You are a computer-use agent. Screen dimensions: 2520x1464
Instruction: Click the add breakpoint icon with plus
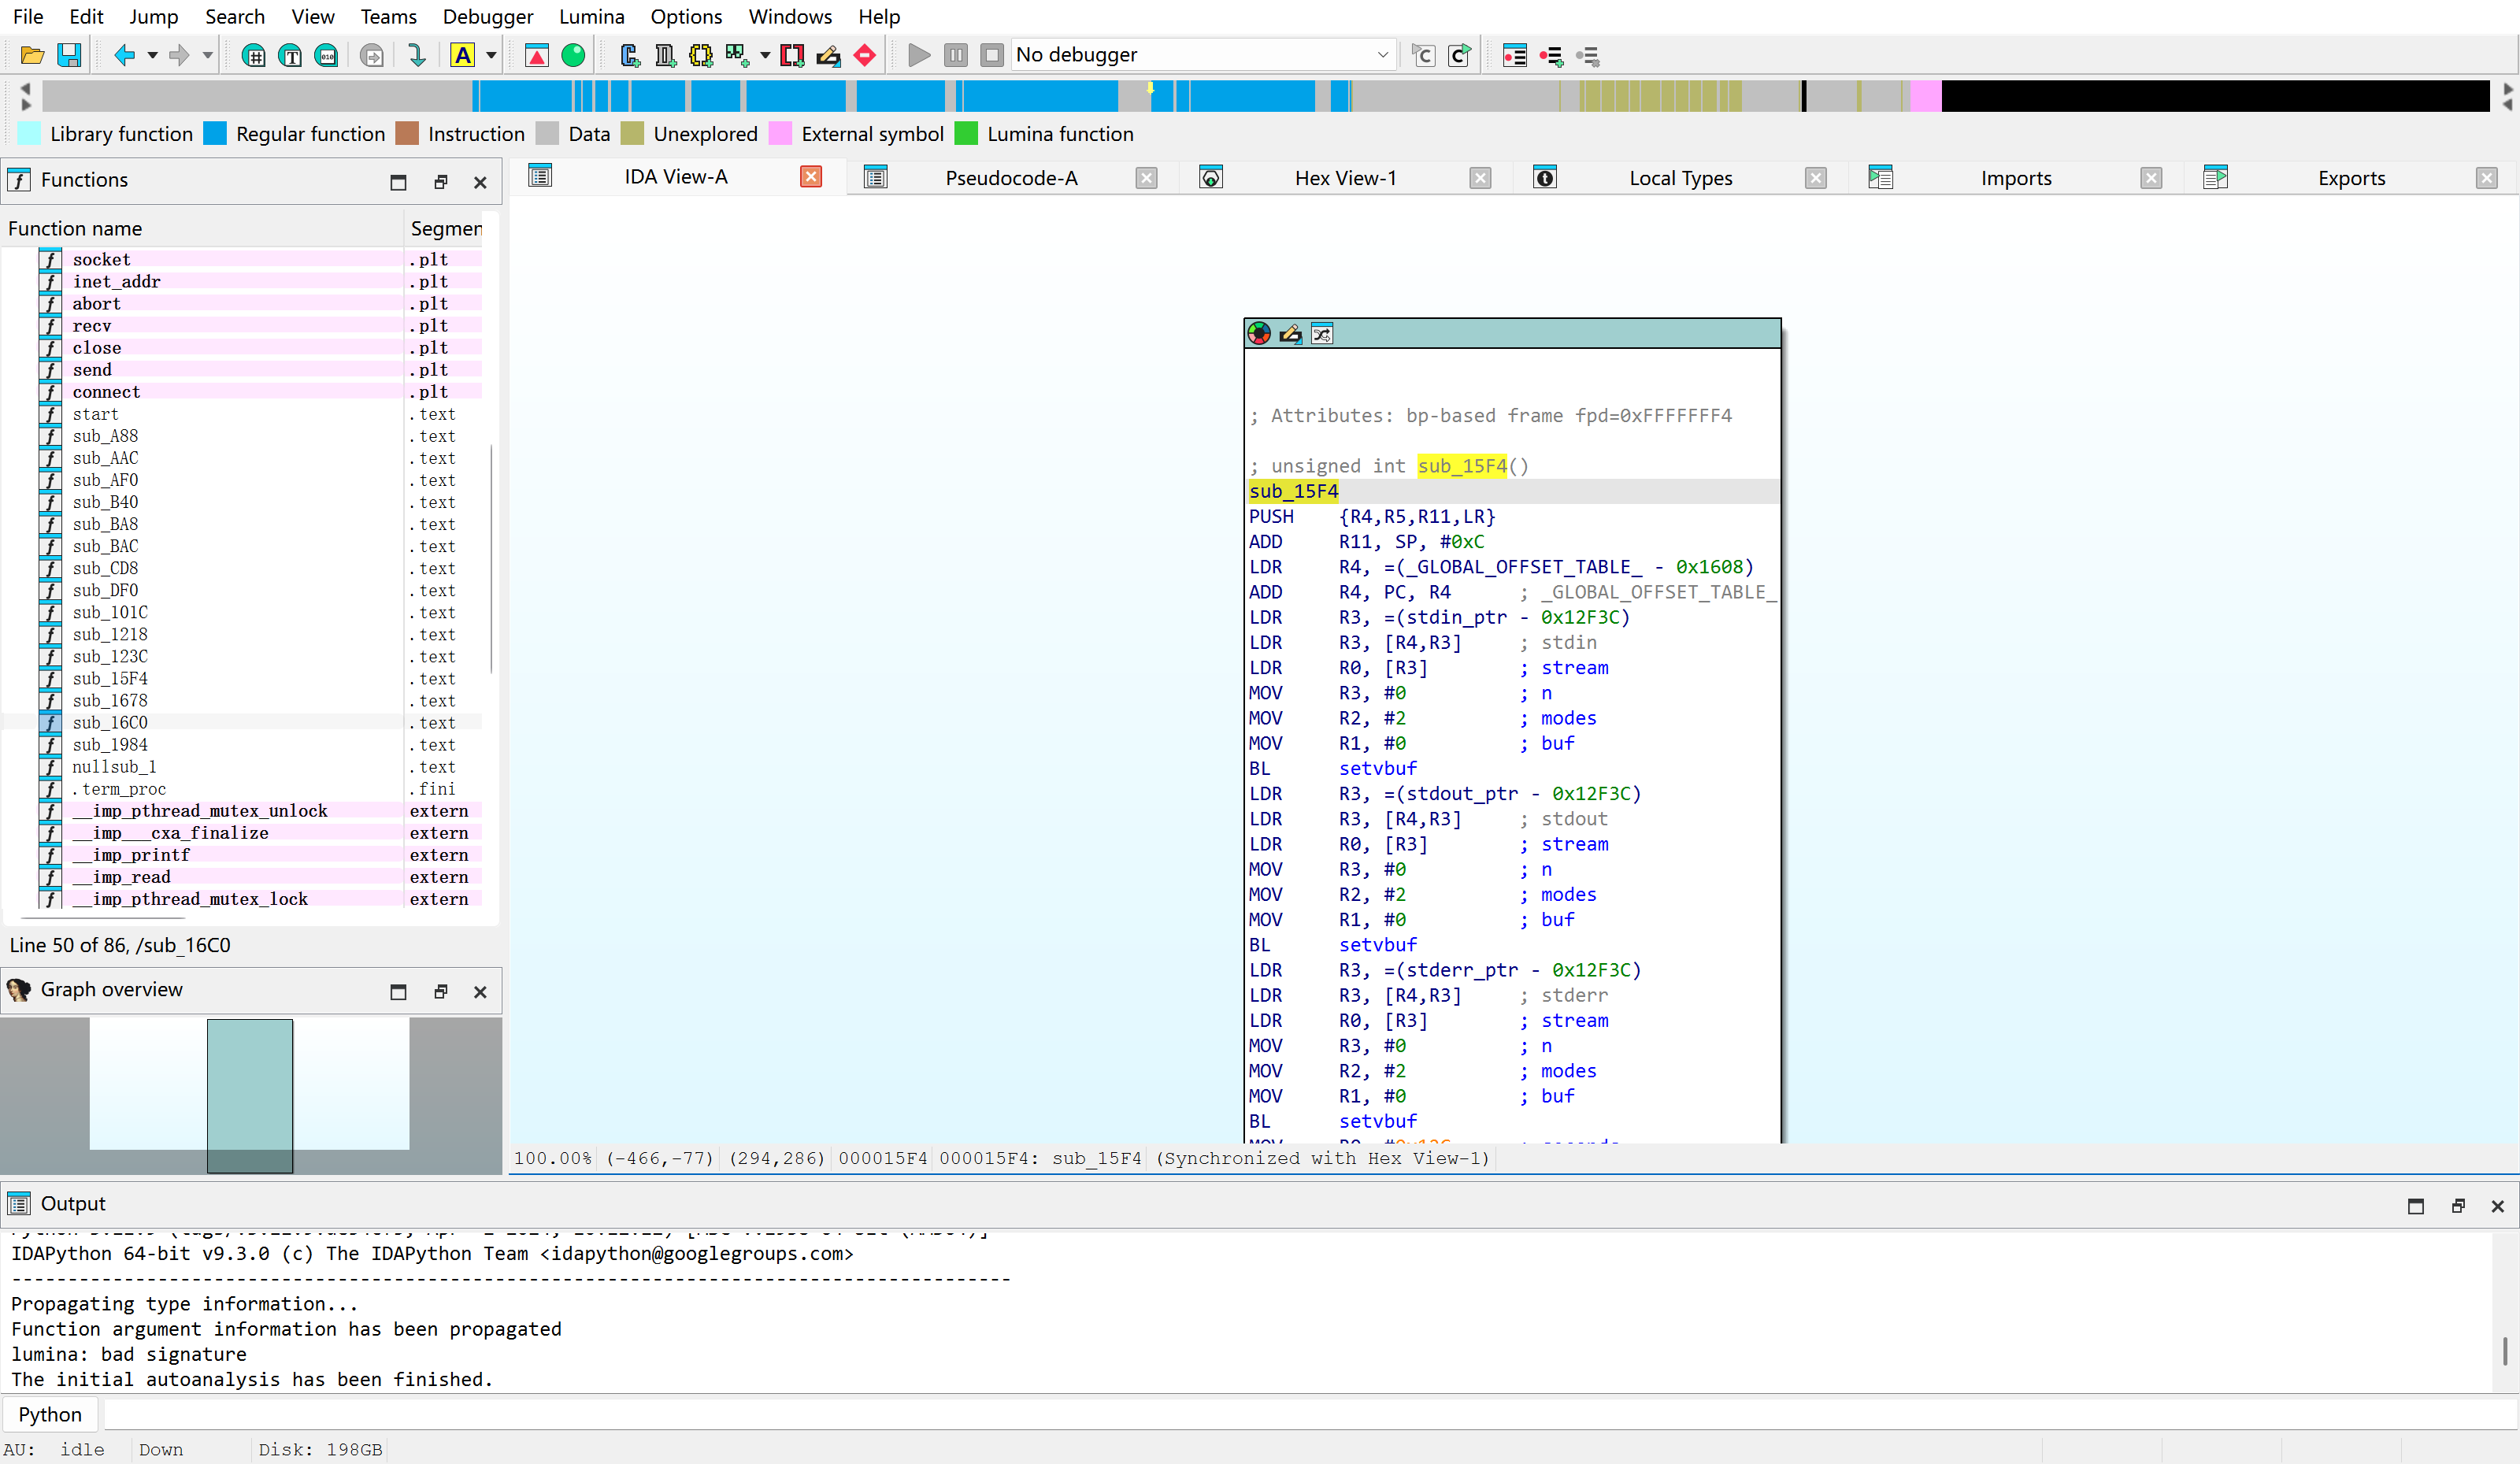(1551, 55)
